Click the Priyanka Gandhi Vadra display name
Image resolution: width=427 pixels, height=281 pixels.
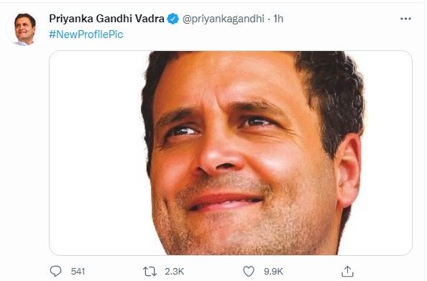(x=106, y=19)
